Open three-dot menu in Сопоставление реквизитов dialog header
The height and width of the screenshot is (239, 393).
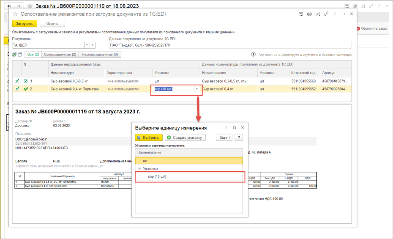335,14
